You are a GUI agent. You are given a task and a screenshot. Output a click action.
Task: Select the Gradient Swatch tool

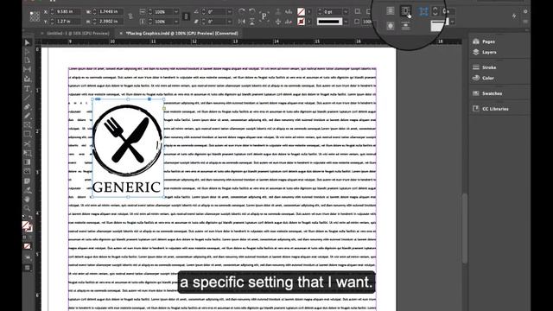[x=27, y=162]
